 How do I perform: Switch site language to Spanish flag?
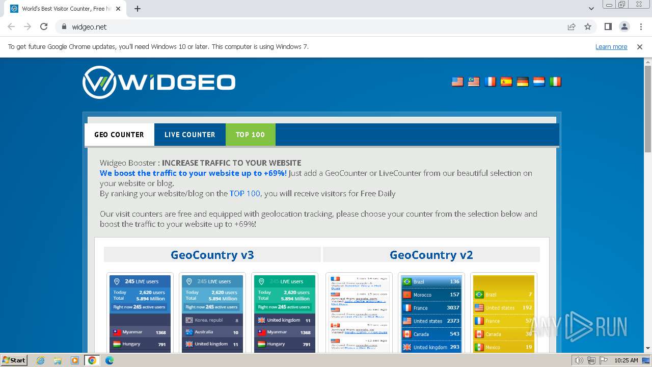pos(506,82)
